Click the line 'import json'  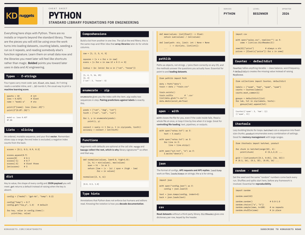pyautogui.click(x=165, y=180)
